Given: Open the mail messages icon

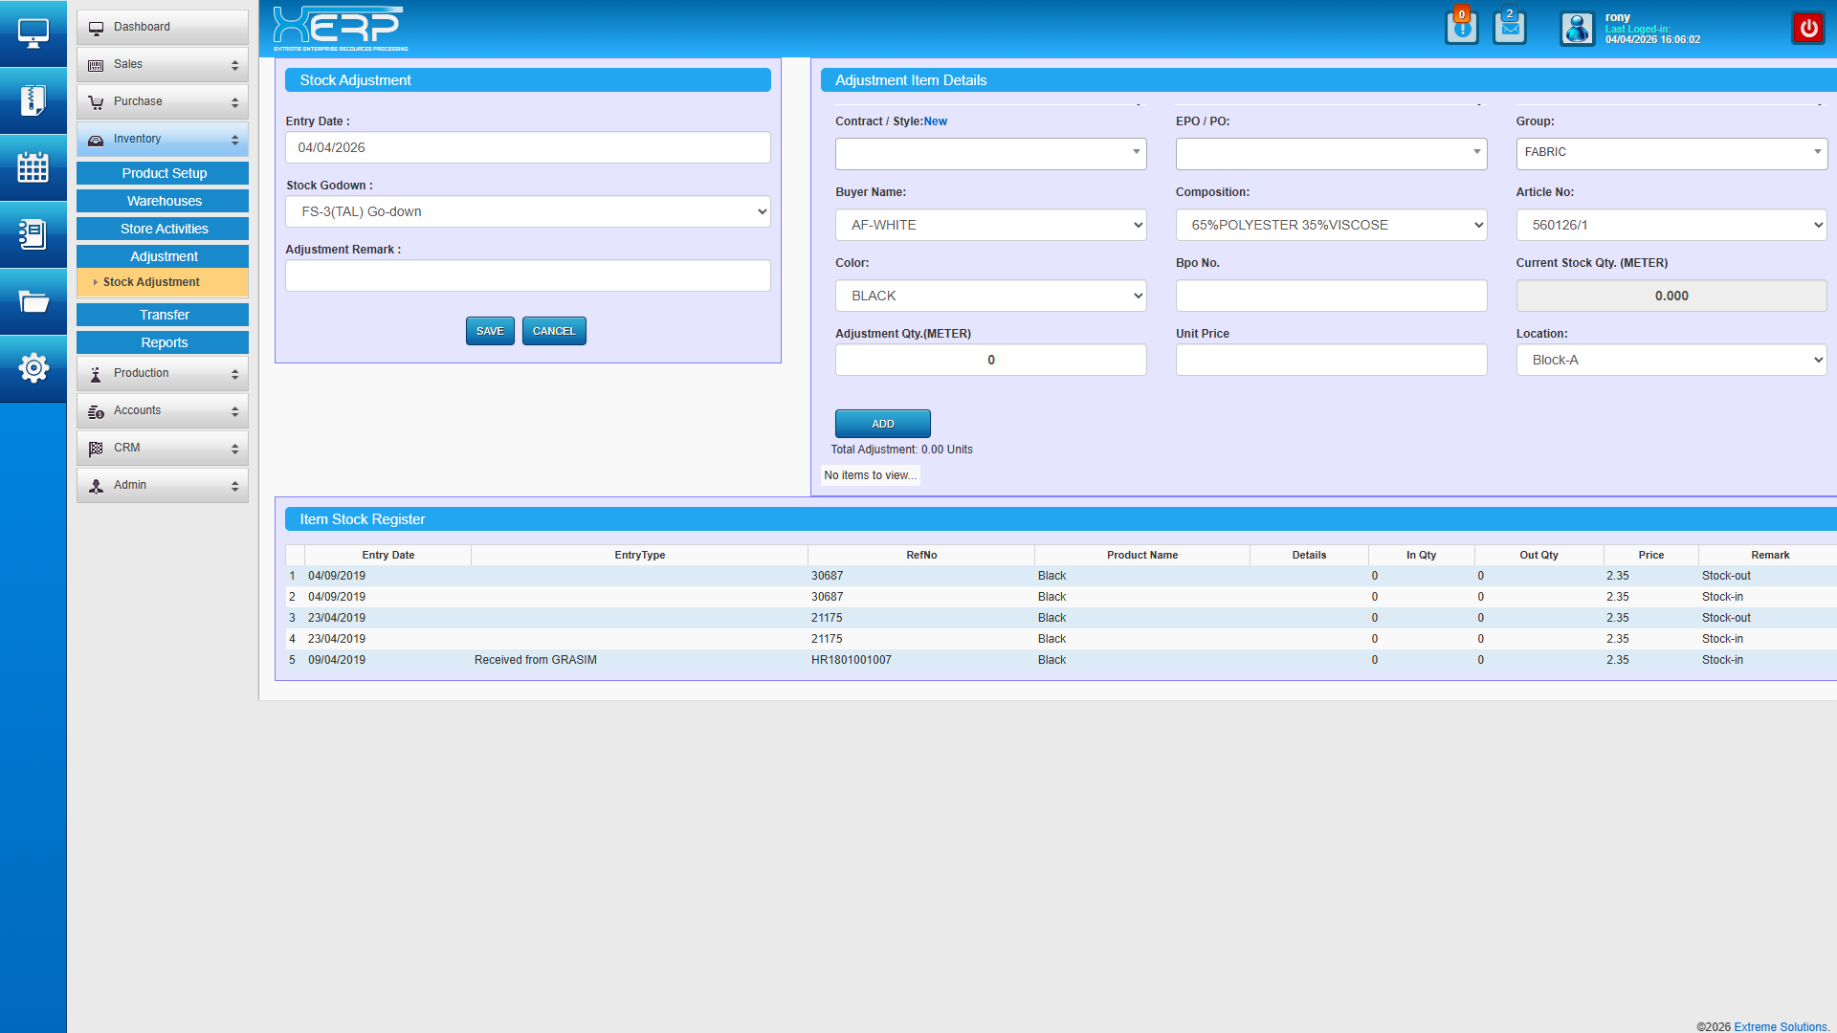Looking at the screenshot, I should click(1509, 28).
